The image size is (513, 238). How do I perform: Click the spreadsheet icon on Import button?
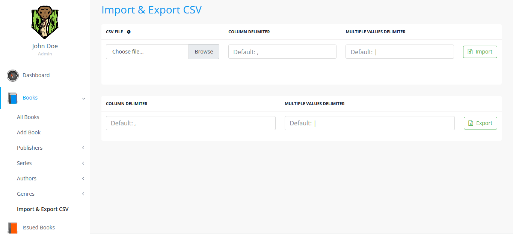470,52
